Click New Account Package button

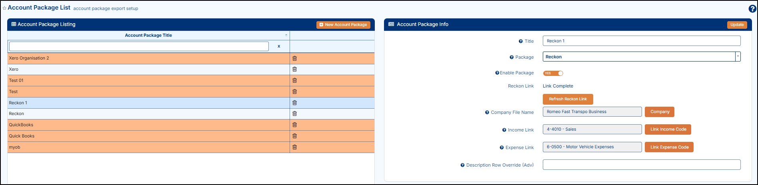343,25
